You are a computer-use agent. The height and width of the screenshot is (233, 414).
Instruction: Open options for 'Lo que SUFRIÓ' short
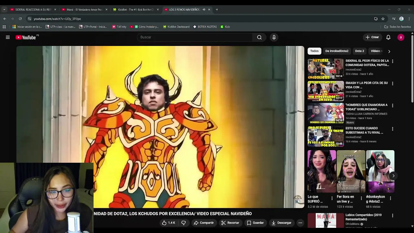[332, 198]
